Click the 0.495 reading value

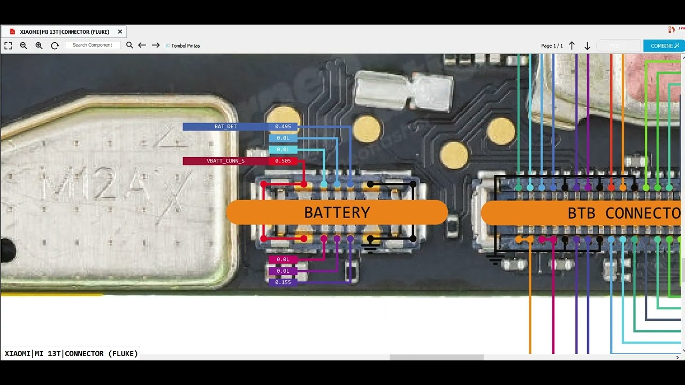click(283, 127)
